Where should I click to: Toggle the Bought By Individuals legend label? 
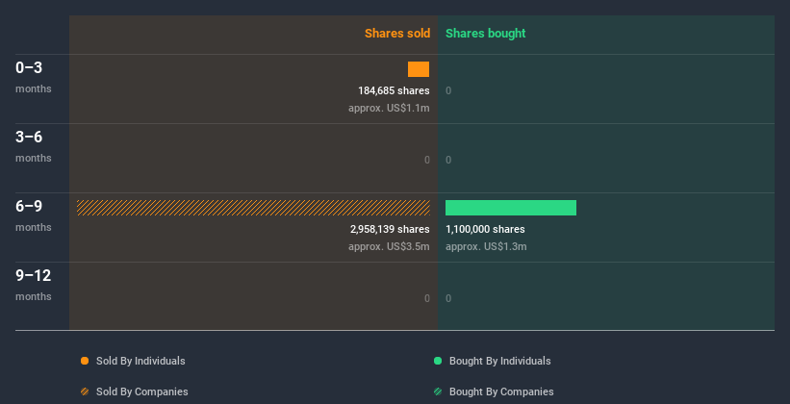tap(499, 361)
